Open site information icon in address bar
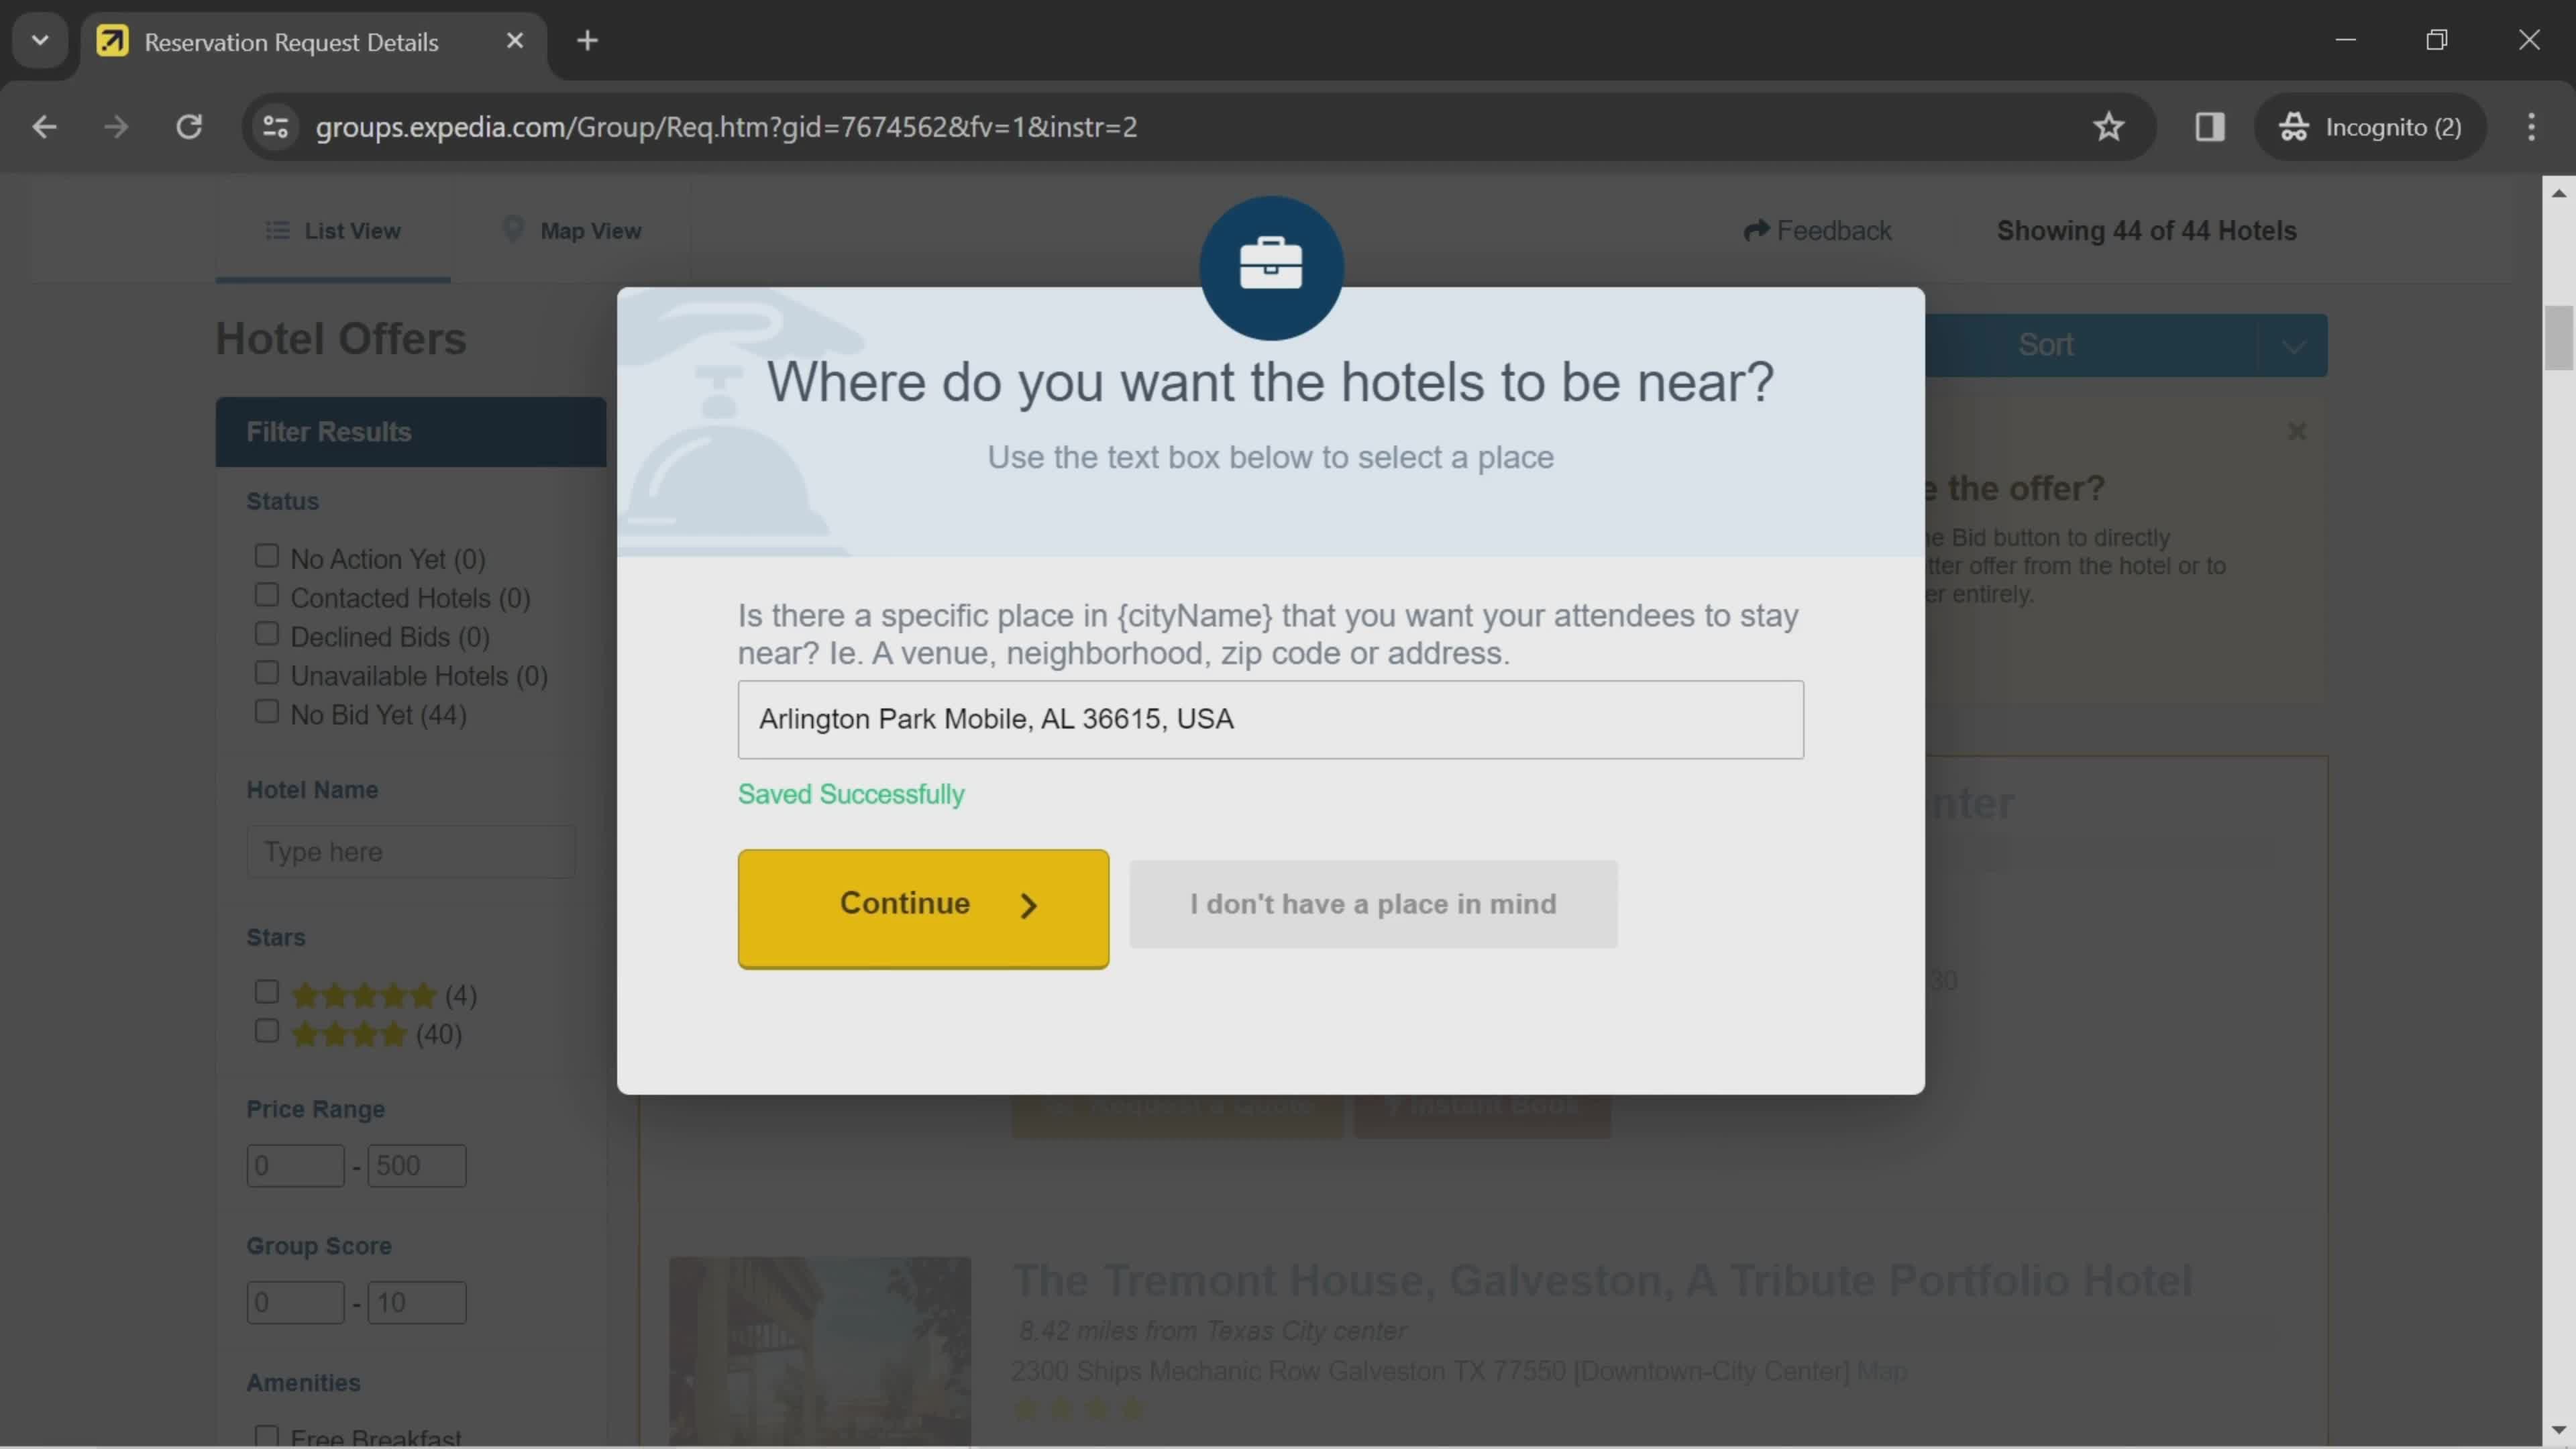The image size is (2576, 1449). click(x=275, y=127)
